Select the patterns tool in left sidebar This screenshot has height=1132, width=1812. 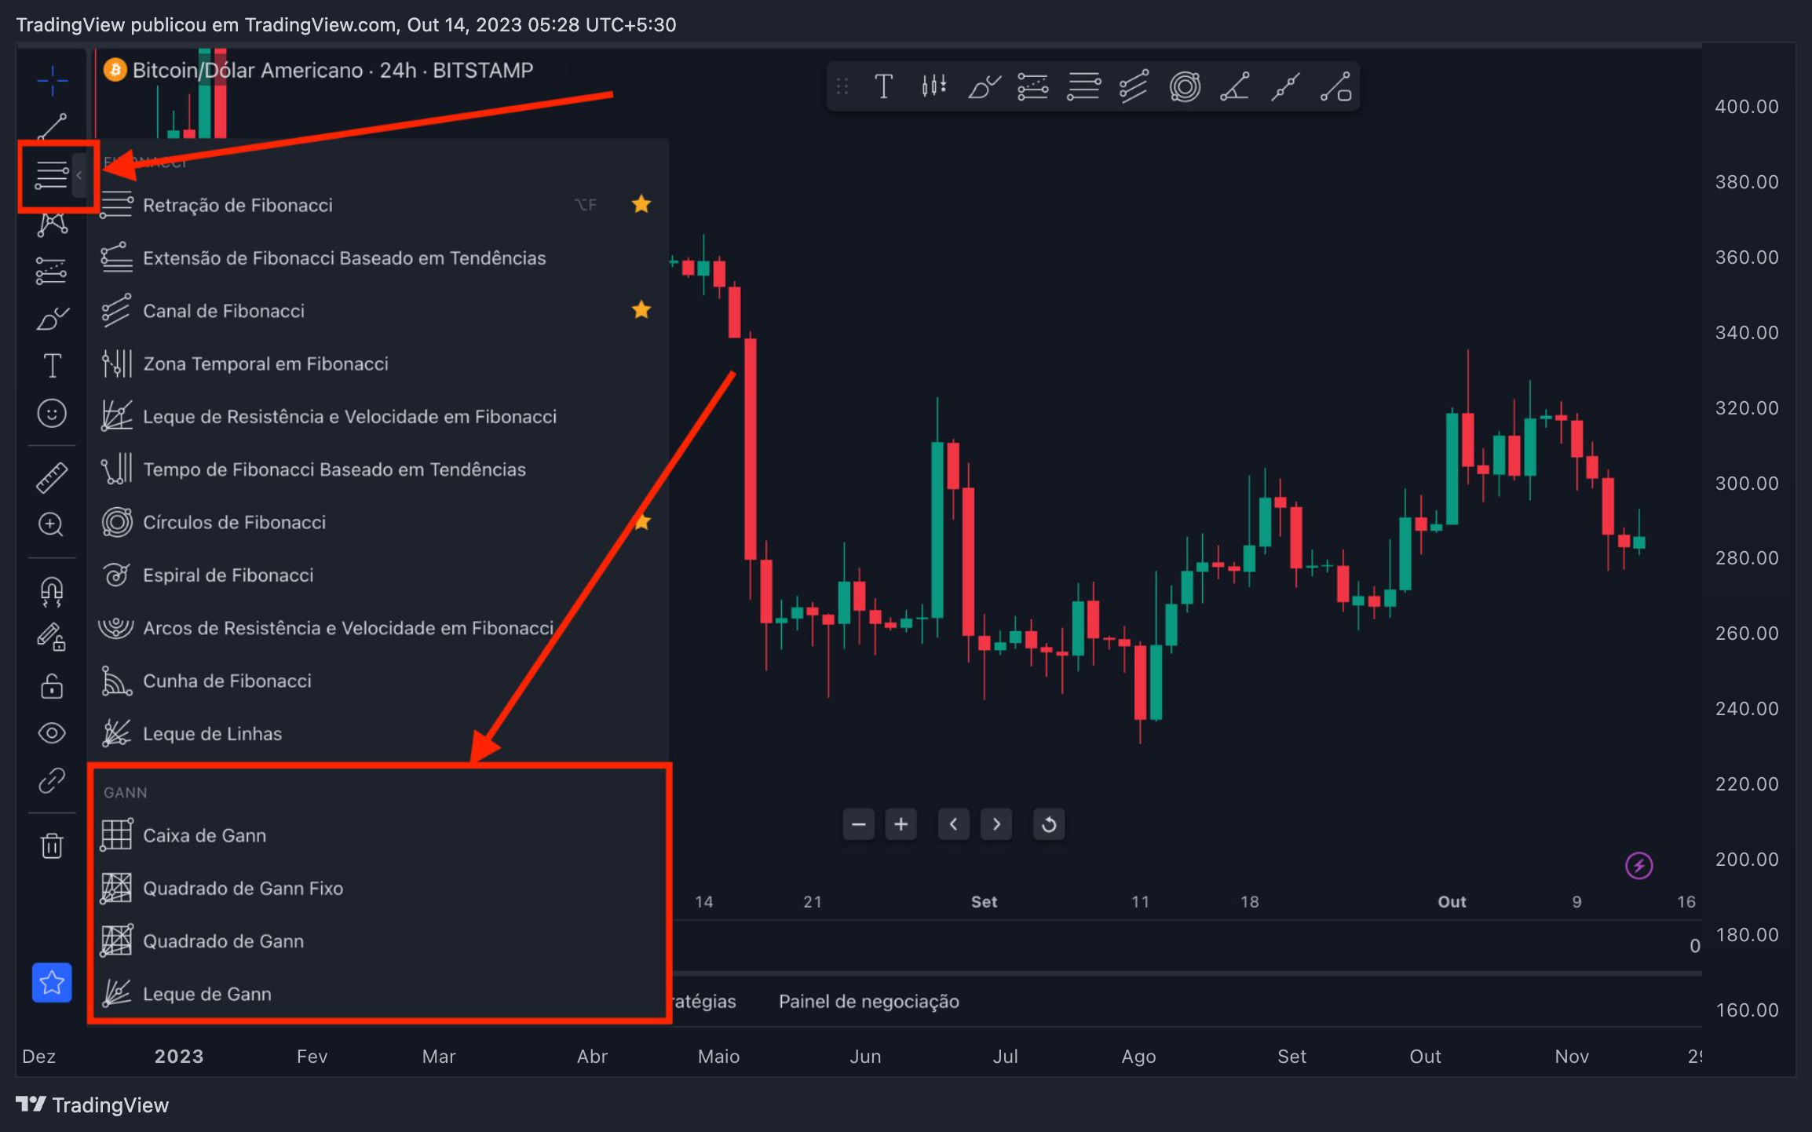(52, 223)
